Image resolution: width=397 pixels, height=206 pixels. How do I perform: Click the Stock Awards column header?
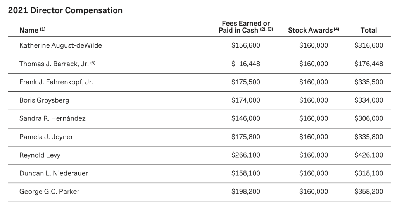click(x=311, y=30)
